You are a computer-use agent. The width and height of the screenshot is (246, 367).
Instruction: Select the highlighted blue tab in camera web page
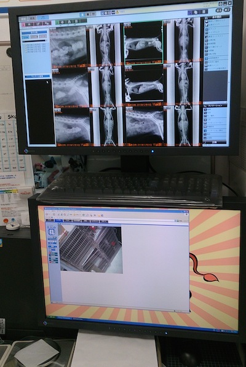[x=58, y=221]
